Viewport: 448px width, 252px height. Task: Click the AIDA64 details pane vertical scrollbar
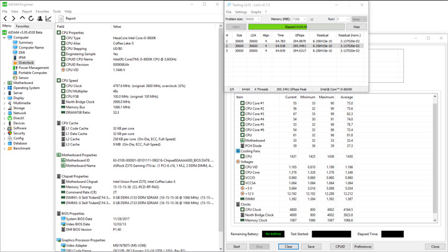[x=221, y=137]
